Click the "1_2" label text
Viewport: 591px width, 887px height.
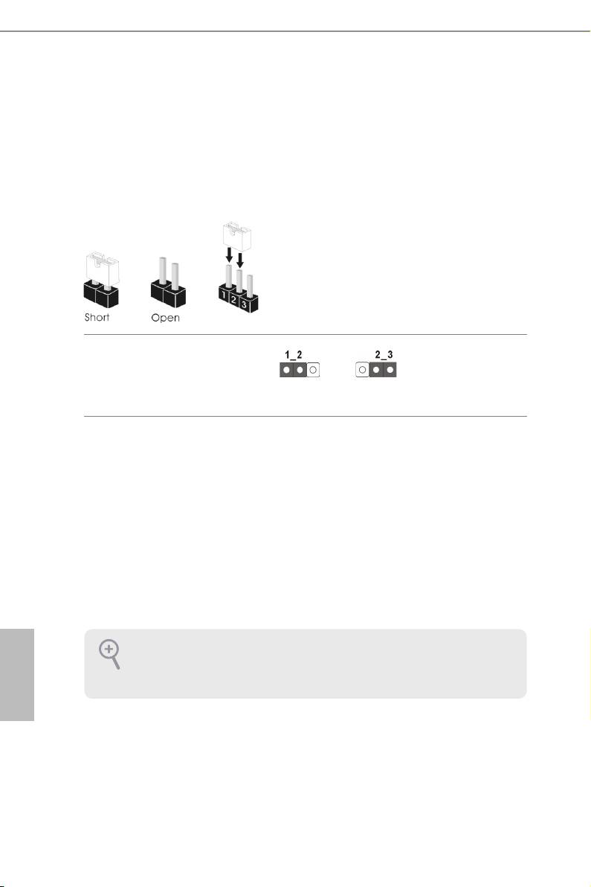[293, 355]
